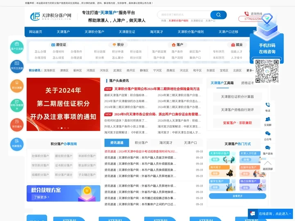Click the 天津积分落户网 logo
Image resolution: width=295 pixels, height=221 pixels.
pyautogui.click(x=51, y=16)
